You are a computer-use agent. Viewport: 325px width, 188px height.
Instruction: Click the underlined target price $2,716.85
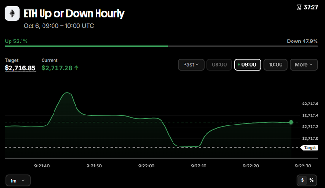[20, 68]
